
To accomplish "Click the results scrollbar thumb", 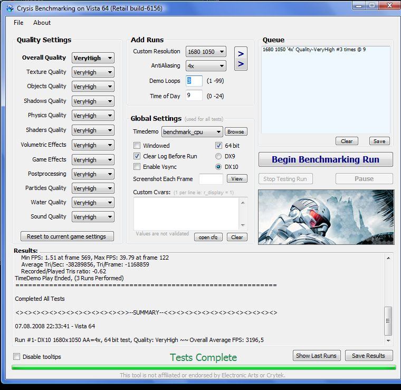I will point(388,321).
